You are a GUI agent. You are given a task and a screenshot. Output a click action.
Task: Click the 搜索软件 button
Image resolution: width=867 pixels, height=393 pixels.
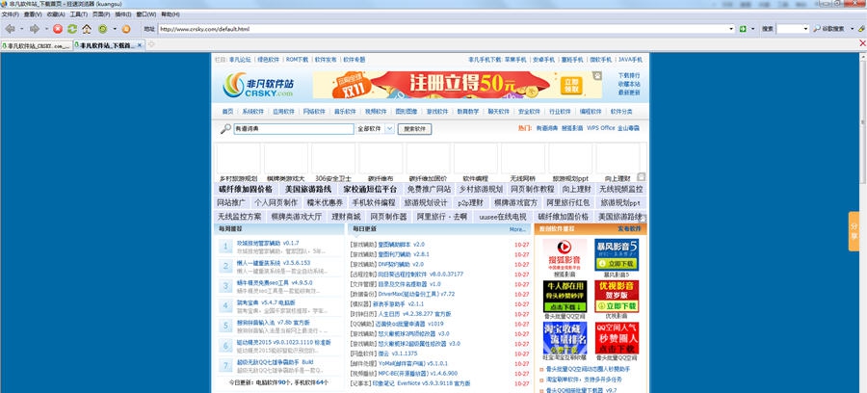pyautogui.click(x=414, y=129)
